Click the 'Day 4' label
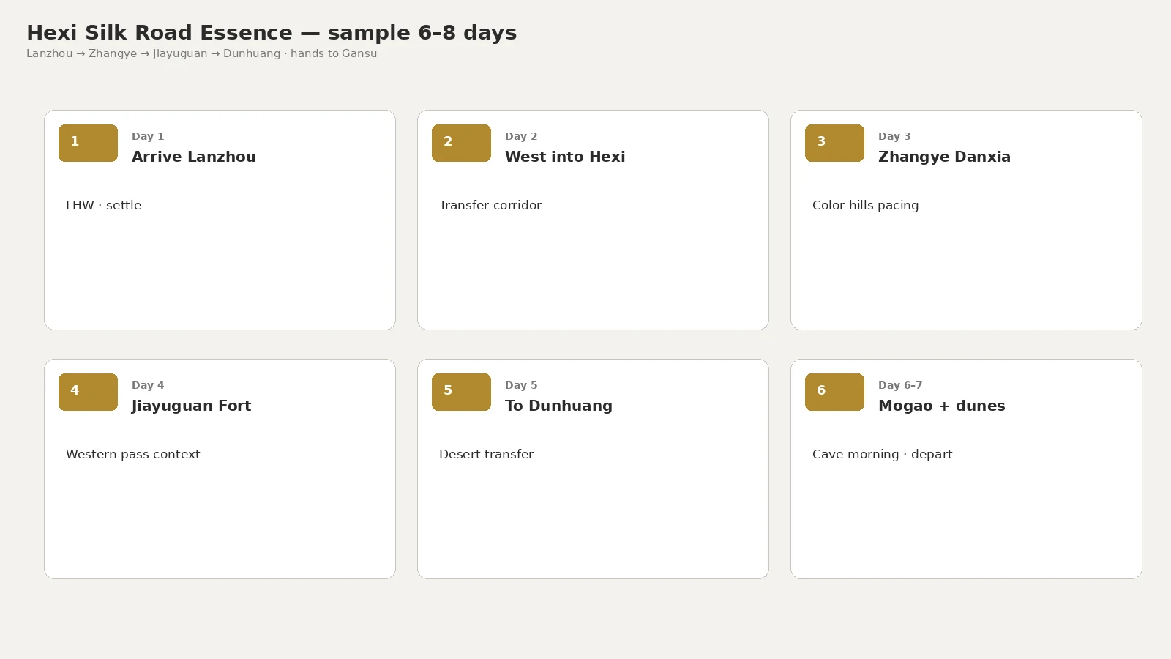1171x659 pixels. point(148,385)
